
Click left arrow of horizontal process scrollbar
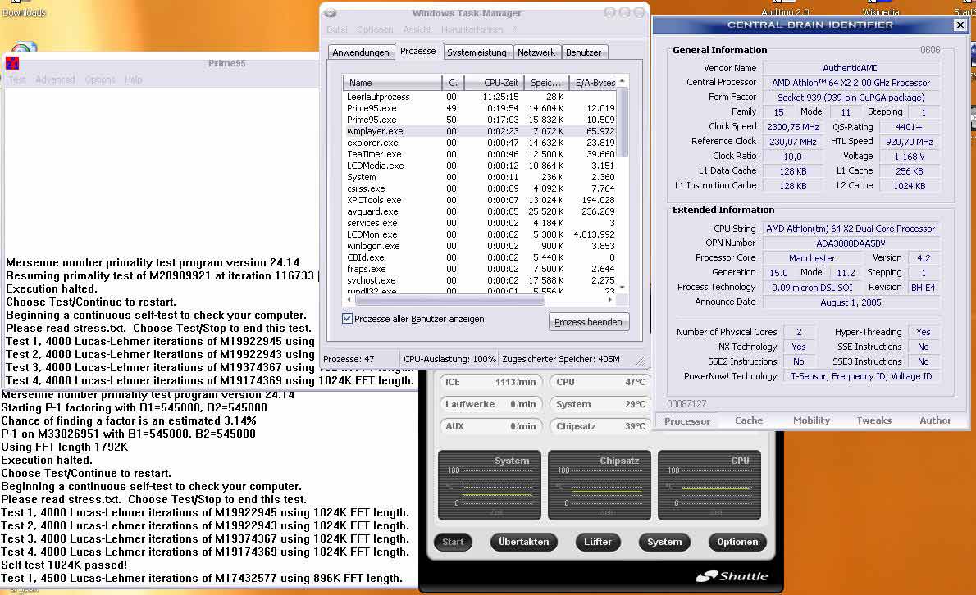click(349, 300)
